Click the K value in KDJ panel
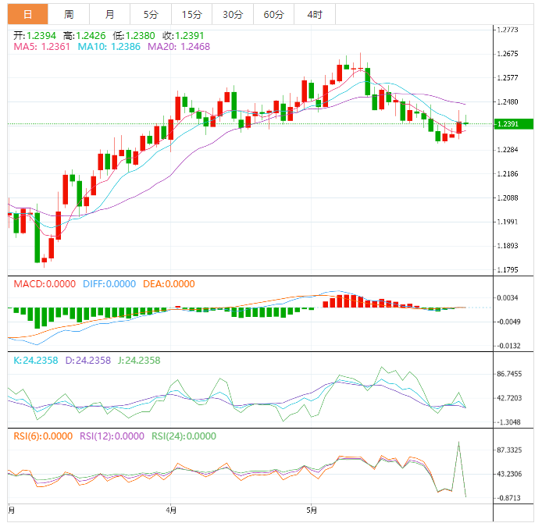Screen dimensions: 542x523 coord(37,361)
